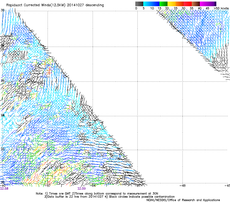
Task: Click the magenta 40–45 knots legend swatch
Action: pyautogui.click(x=204, y=4)
